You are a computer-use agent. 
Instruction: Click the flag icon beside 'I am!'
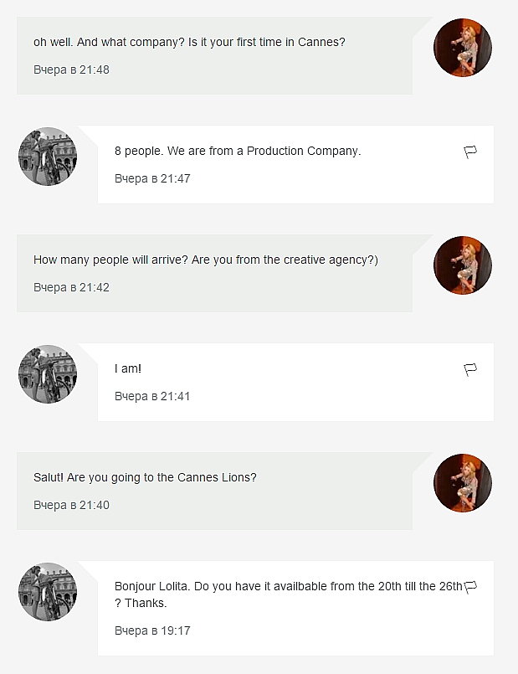(470, 369)
